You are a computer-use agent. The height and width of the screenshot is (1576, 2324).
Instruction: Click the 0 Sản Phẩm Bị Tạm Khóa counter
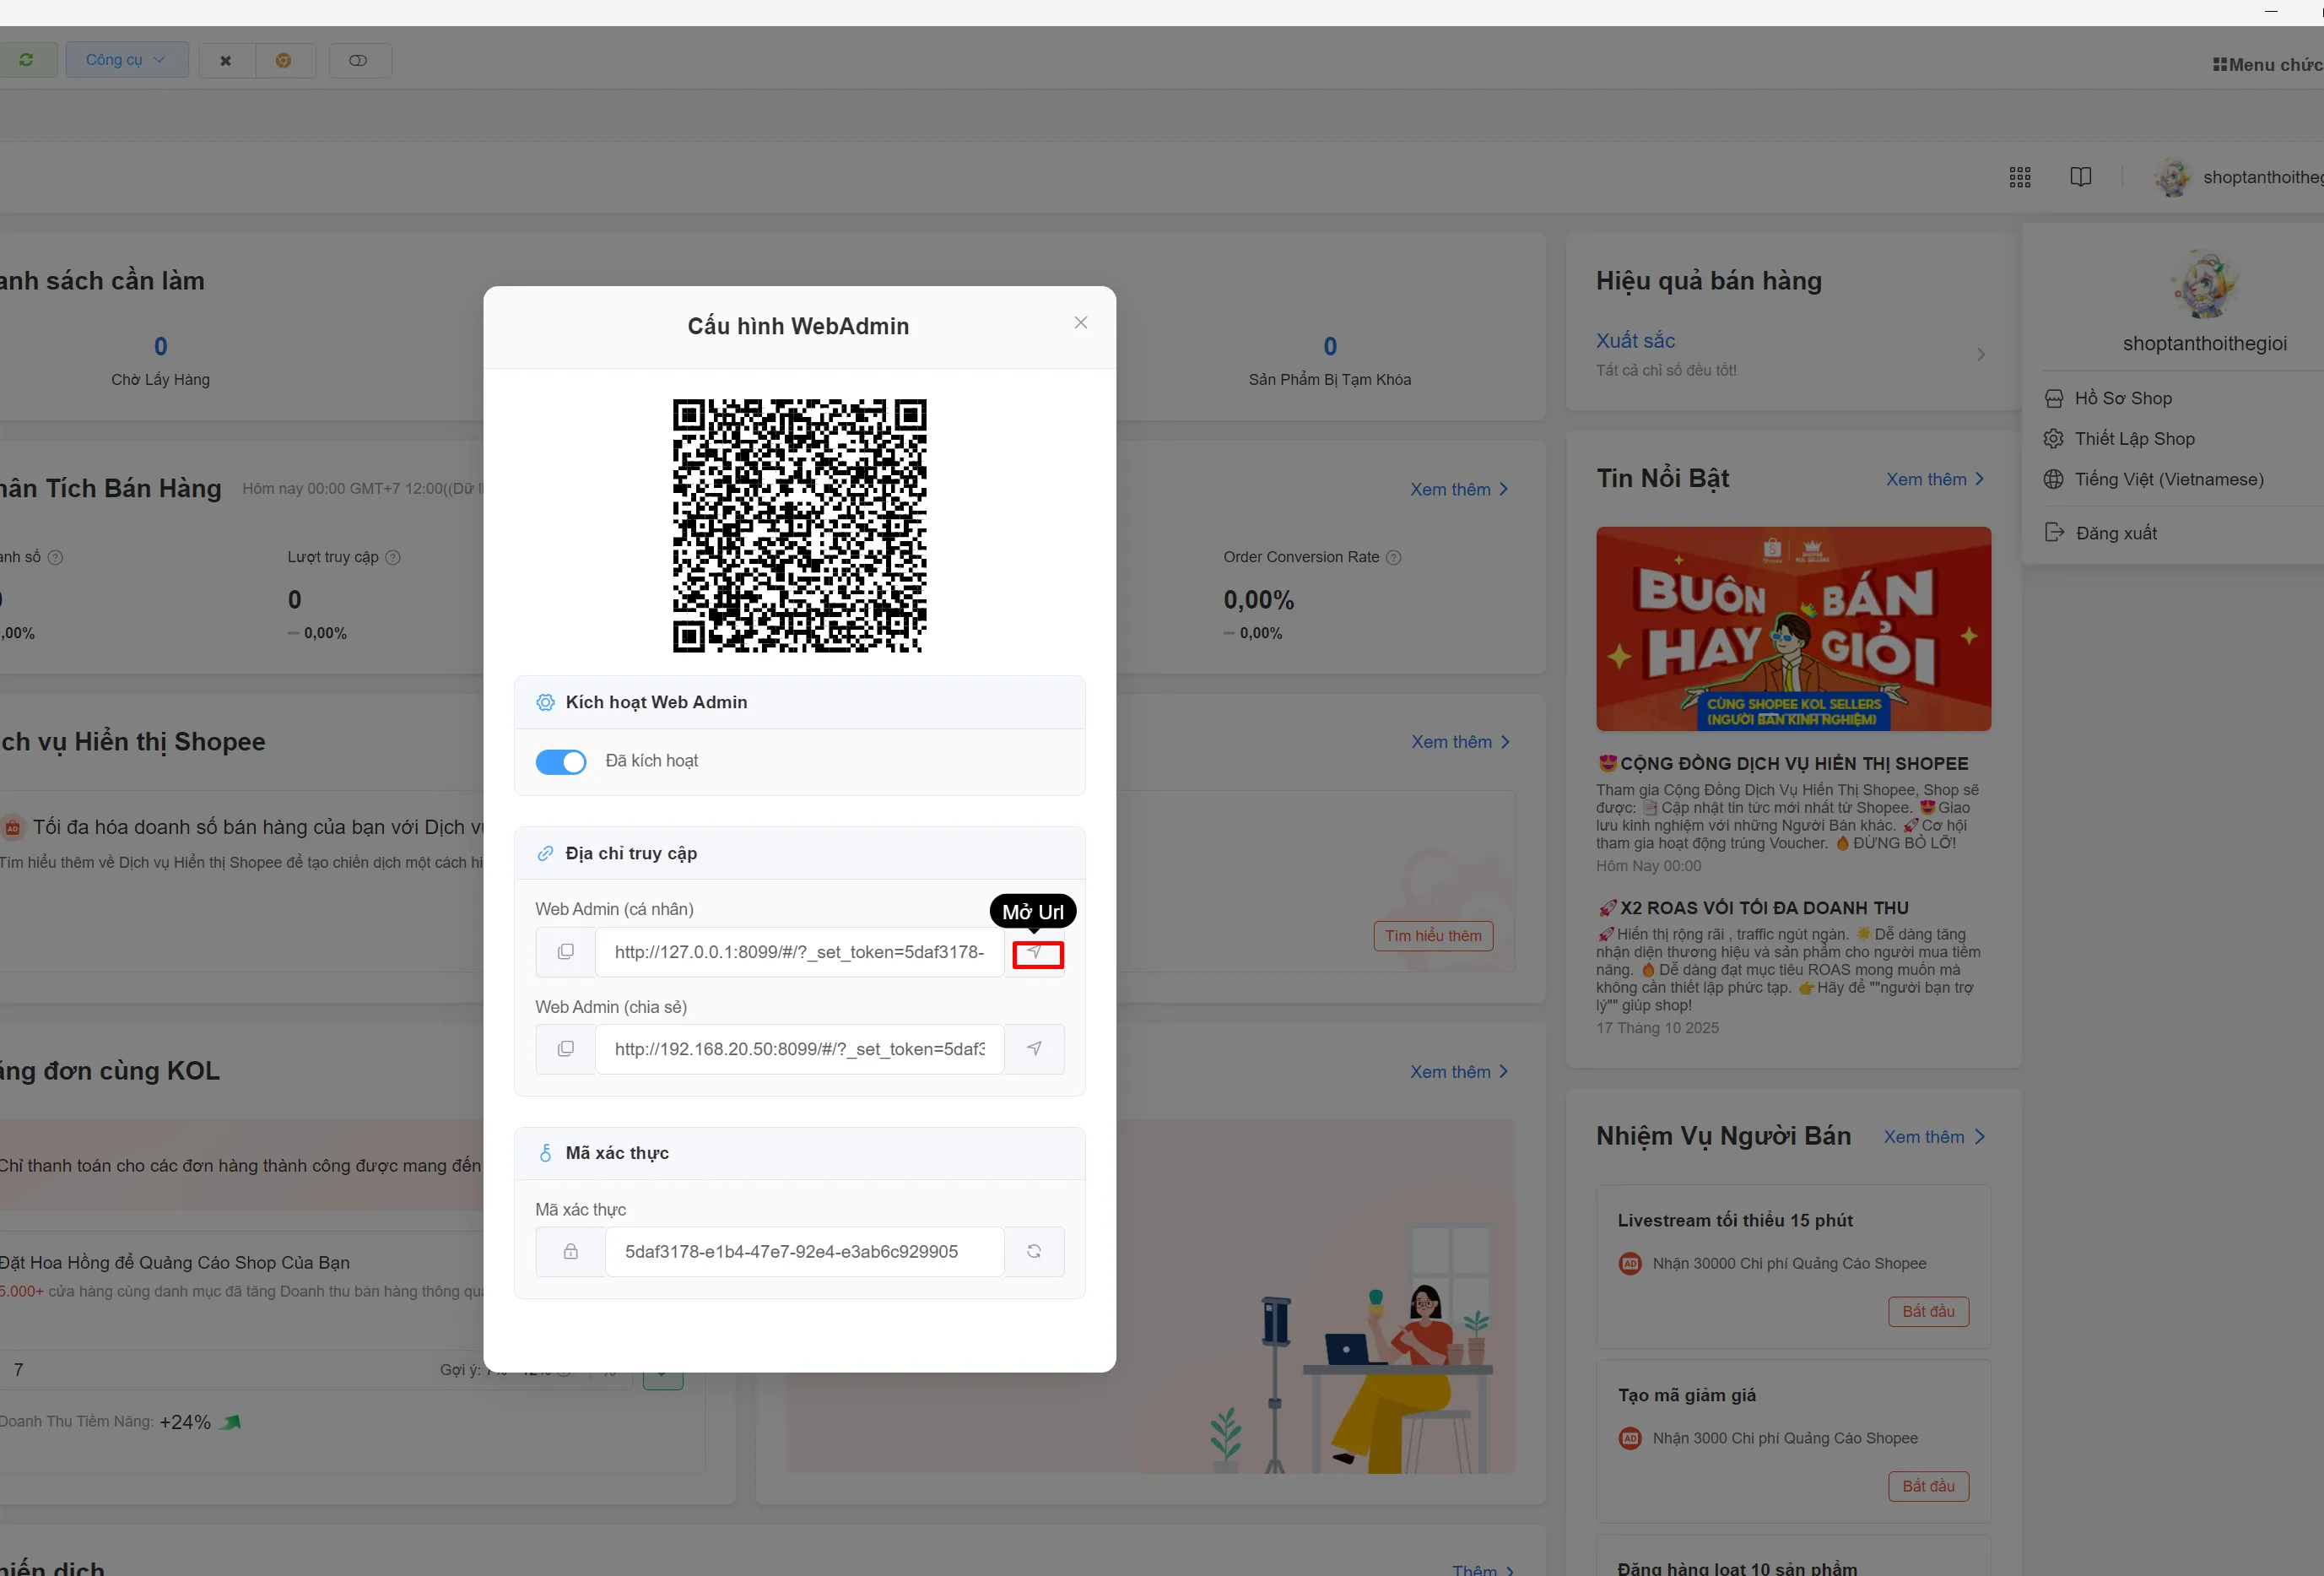tap(1329, 360)
